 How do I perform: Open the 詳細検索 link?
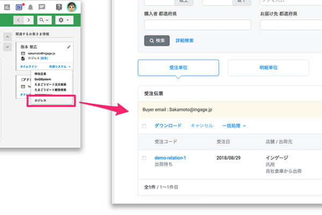[185, 40]
